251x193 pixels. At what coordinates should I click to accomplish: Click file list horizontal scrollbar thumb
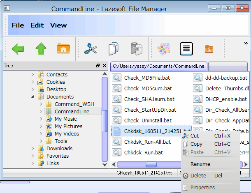tap(151, 164)
